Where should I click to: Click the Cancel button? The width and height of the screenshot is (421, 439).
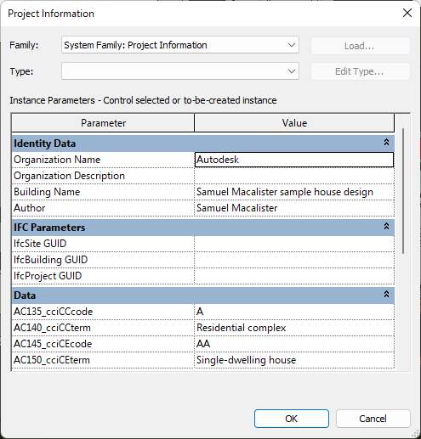(373, 419)
